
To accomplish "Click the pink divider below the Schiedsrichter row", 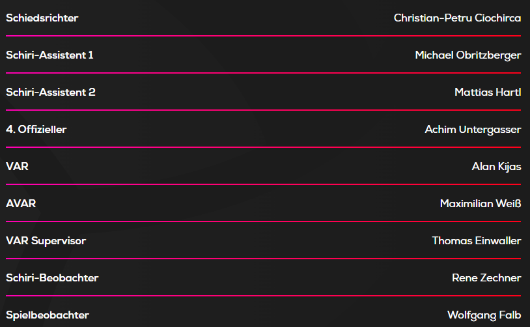I will click(264, 36).
